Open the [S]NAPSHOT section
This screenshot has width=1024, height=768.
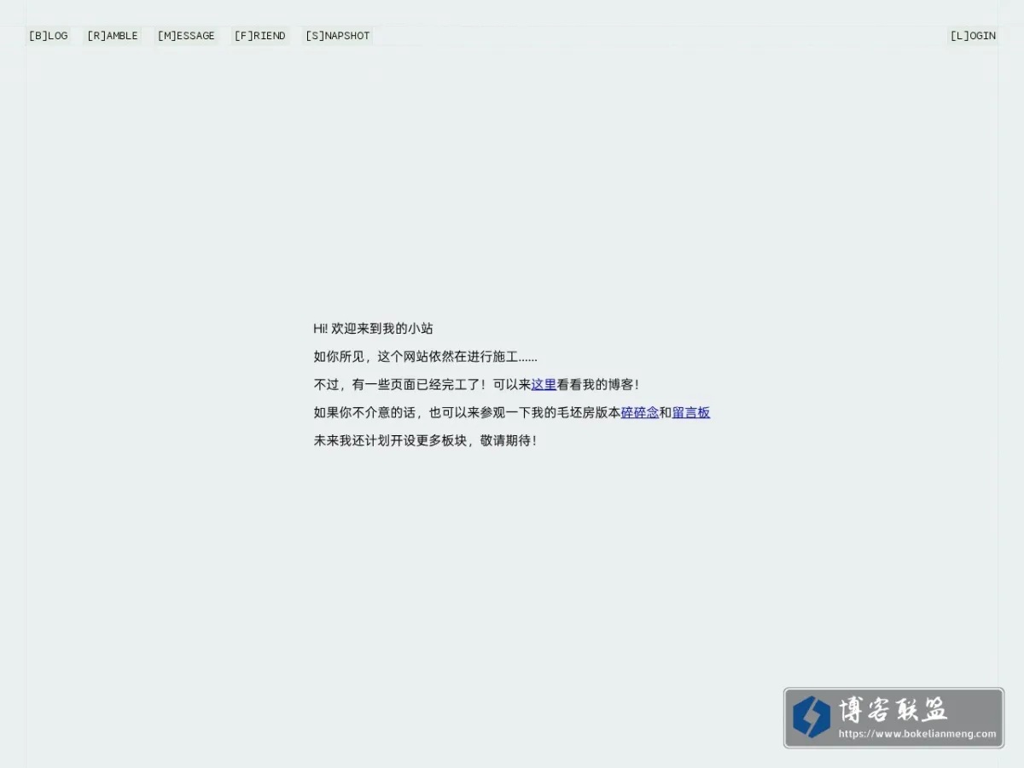(x=338, y=36)
